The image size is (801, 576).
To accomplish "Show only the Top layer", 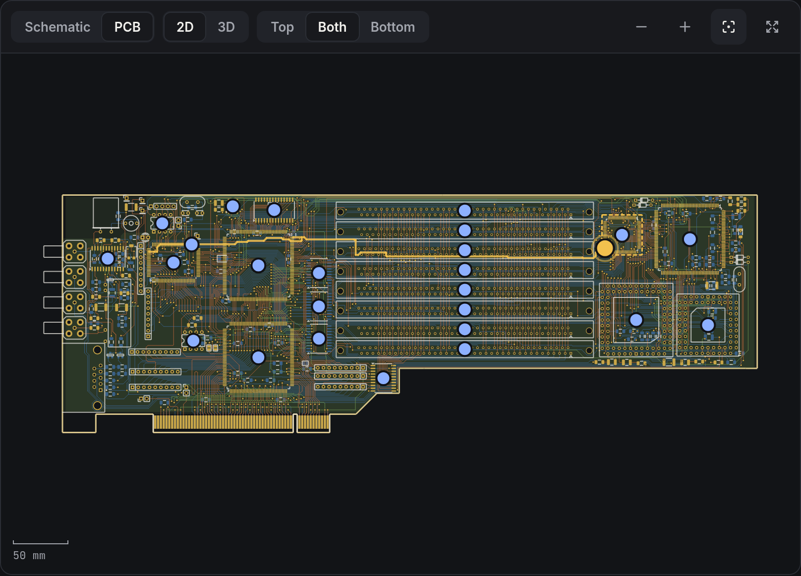I will (282, 27).
